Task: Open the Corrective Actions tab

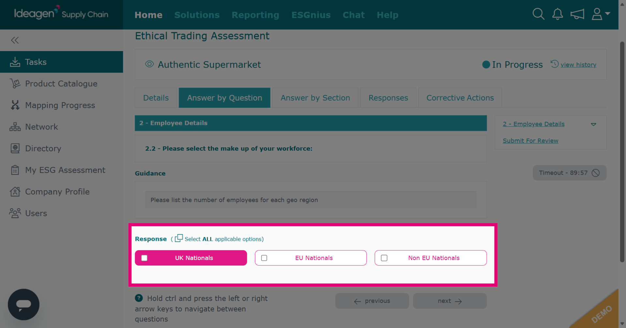Action: click(460, 98)
